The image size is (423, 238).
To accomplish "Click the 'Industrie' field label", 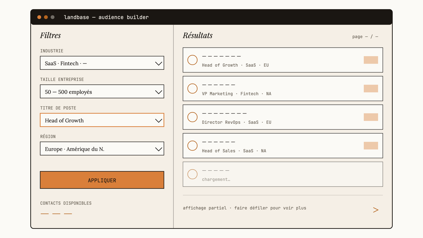I will [52, 51].
